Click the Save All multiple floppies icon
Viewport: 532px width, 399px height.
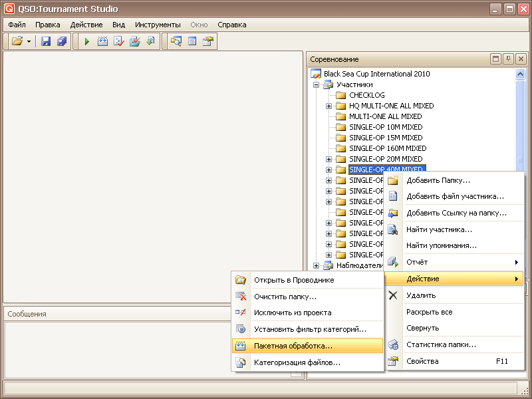click(x=62, y=42)
